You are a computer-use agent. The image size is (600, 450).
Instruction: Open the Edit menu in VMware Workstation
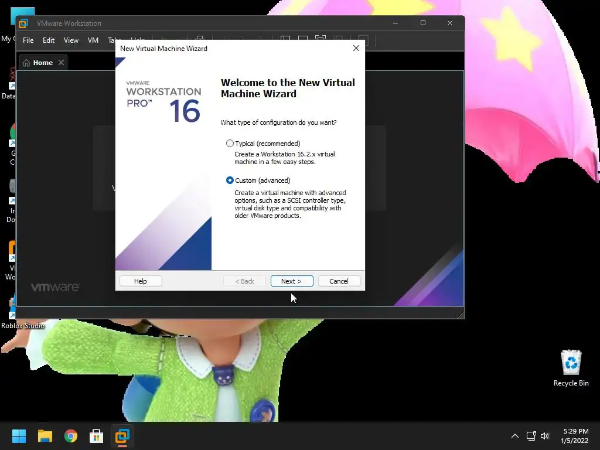(x=49, y=40)
